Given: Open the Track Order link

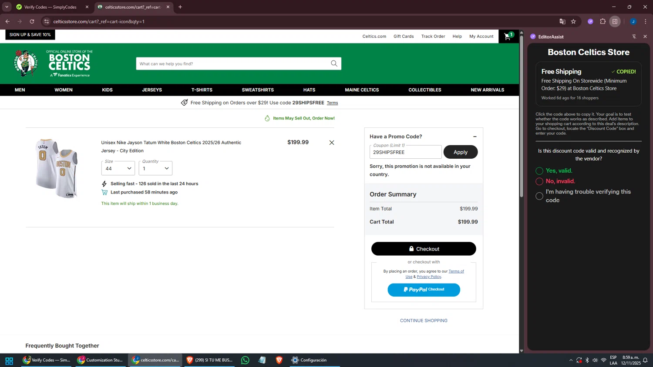Looking at the screenshot, I should coord(433,37).
